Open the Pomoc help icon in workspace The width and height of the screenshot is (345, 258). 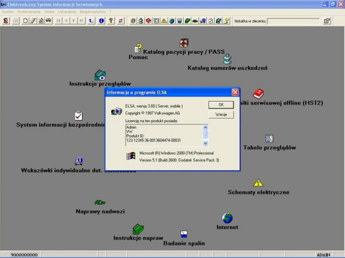(x=138, y=48)
